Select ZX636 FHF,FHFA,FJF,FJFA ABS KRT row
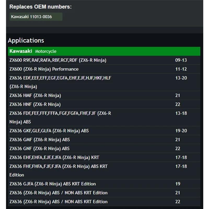Screen dimensions: 209x209 [104, 171]
